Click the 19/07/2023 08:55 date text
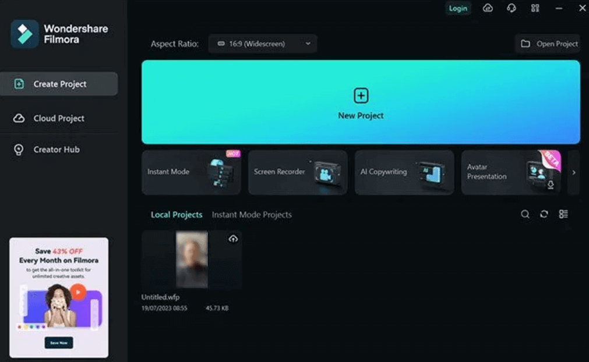Viewport: 589px width, 362px height. click(164, 308)
